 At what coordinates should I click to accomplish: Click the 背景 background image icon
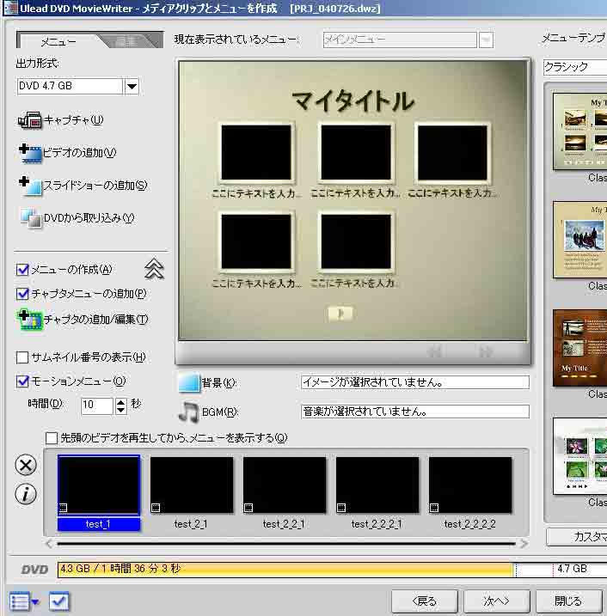(187, 383)
